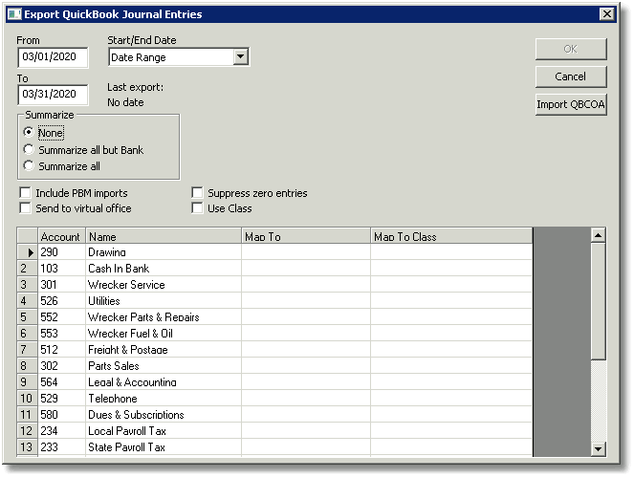Screen dimensions: 634x478
Task: Click the scroll up arrow of account grid
Action: 598,235
